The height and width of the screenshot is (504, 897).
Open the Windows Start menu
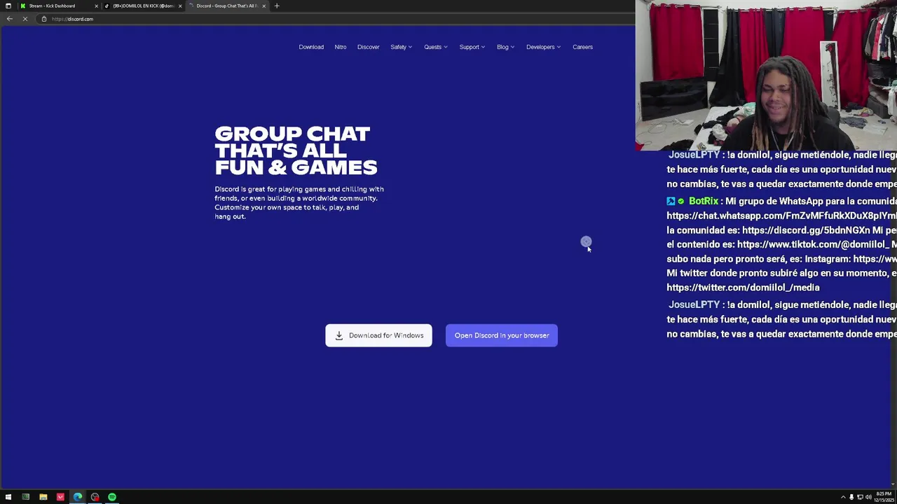(8, 497)
